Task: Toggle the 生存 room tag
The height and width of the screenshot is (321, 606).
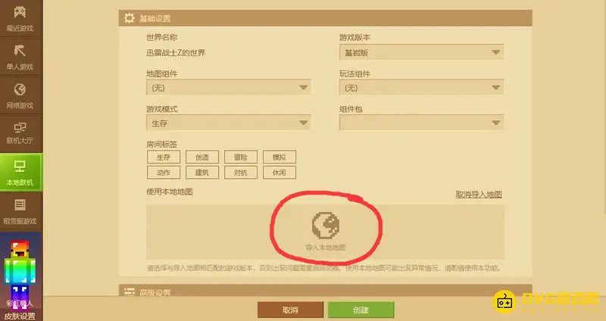Action: [x=164, y=157]
